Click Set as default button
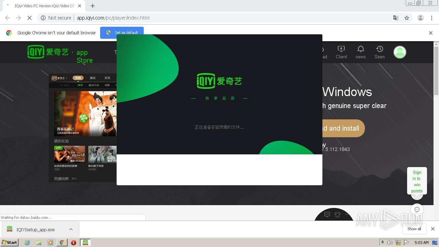The image size is (439, 247). pos(122,33)
